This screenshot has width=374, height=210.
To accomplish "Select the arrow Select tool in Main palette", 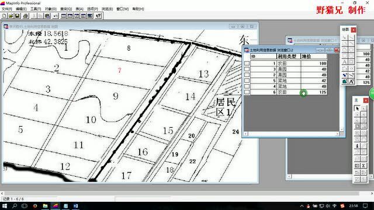I will point(357,108).
